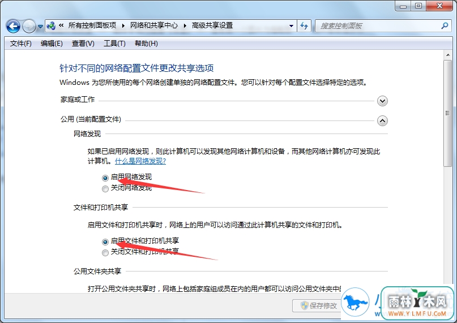The height and width of the screenshot is (323, 457).
Task: Open the 工具(T) menu
Action: click(x=114, y=44)
